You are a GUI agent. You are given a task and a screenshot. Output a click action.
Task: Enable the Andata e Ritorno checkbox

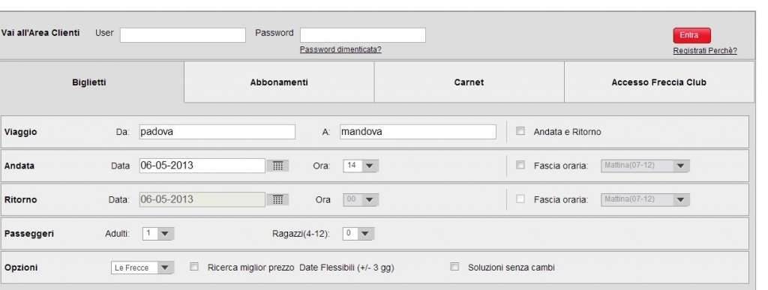click(x=520, y=131)
